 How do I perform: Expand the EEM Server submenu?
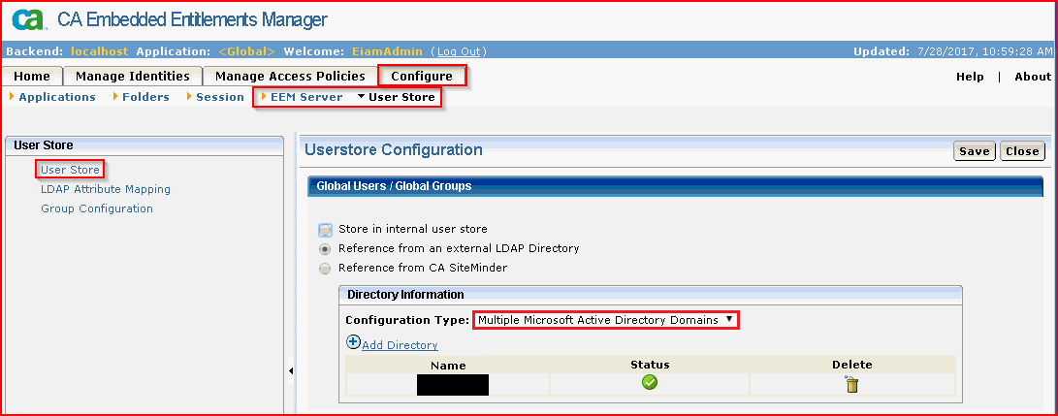click(x=301, y=97)
